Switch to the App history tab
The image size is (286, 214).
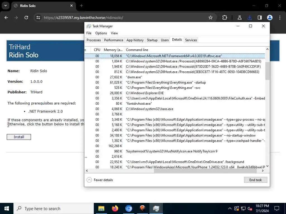(135, 40)
